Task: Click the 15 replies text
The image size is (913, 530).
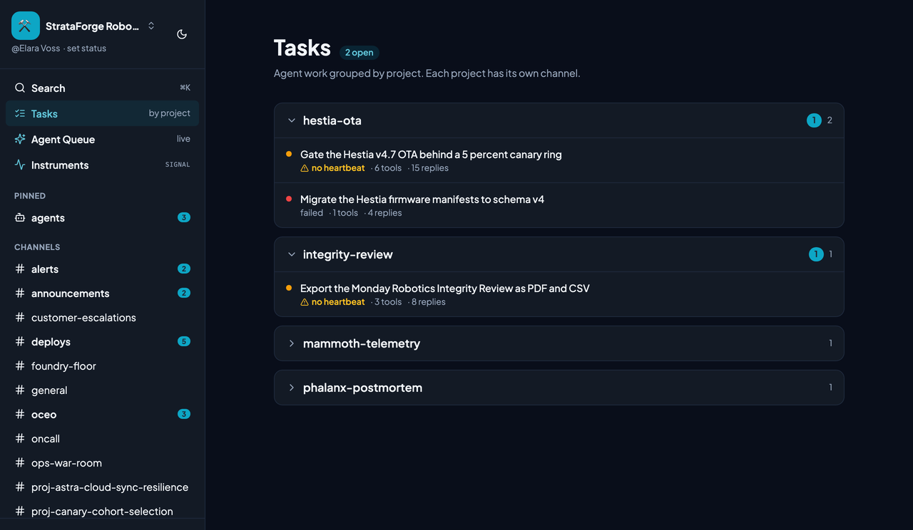Action: [430, 168]
